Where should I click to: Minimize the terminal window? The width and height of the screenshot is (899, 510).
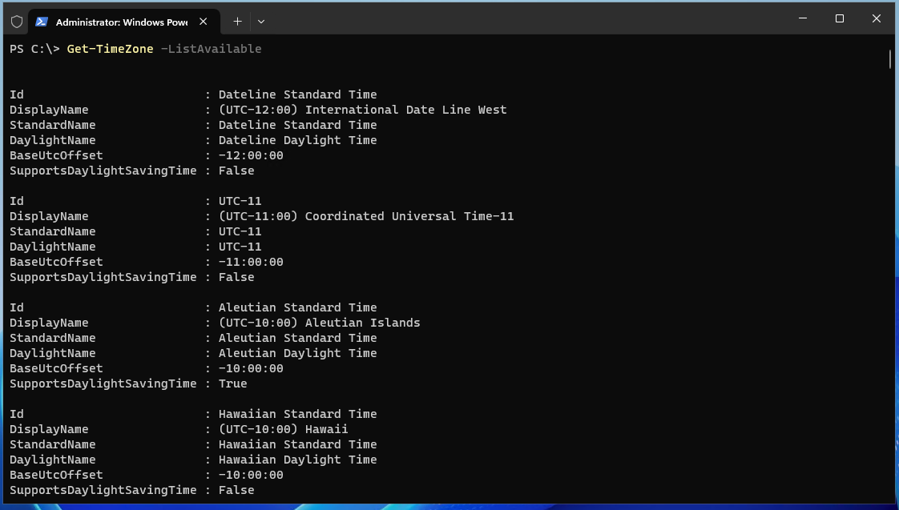pyautogui.click(x=802, y=18)
